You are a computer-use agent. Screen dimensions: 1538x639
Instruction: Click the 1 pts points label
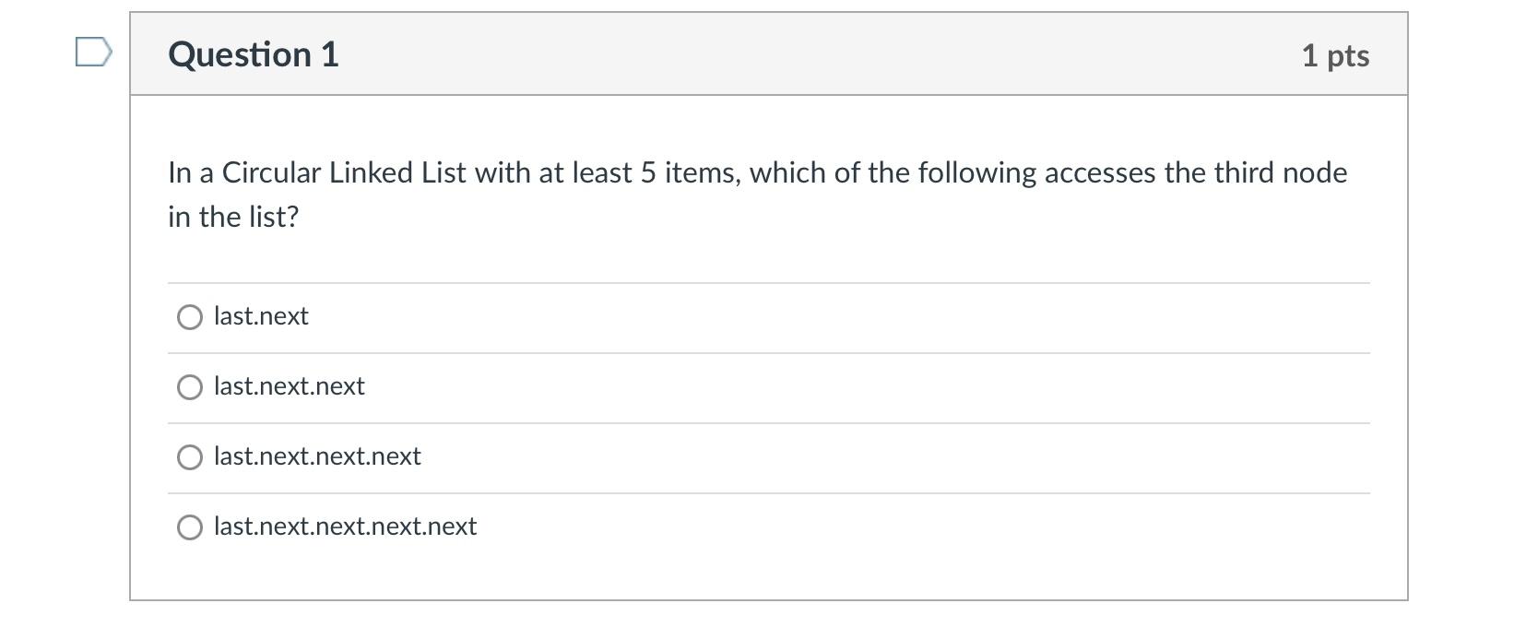coord(1335,55)
